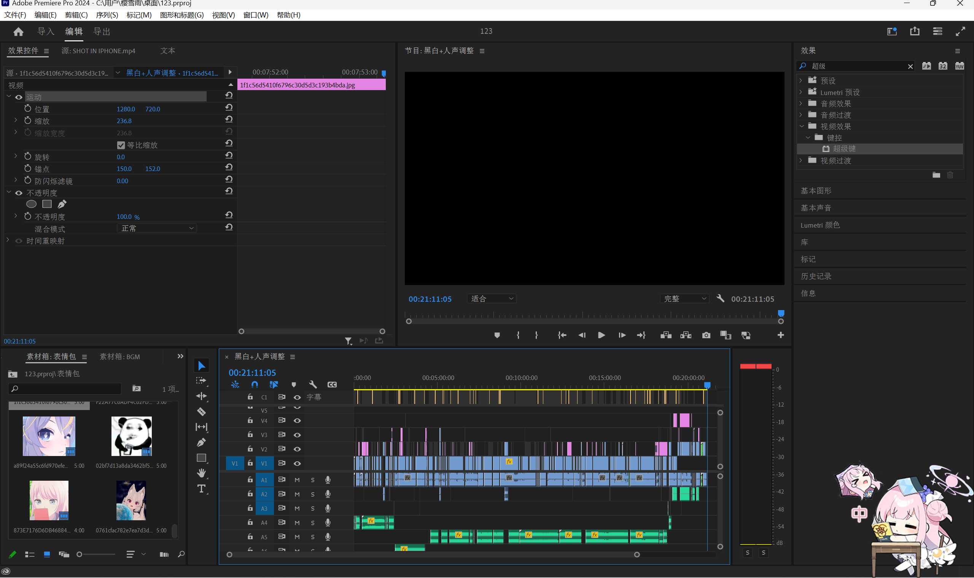The width and height of the screenshot is (974, 578).
Task: Clear the effects search field X
Action: (x=910, y=67)
